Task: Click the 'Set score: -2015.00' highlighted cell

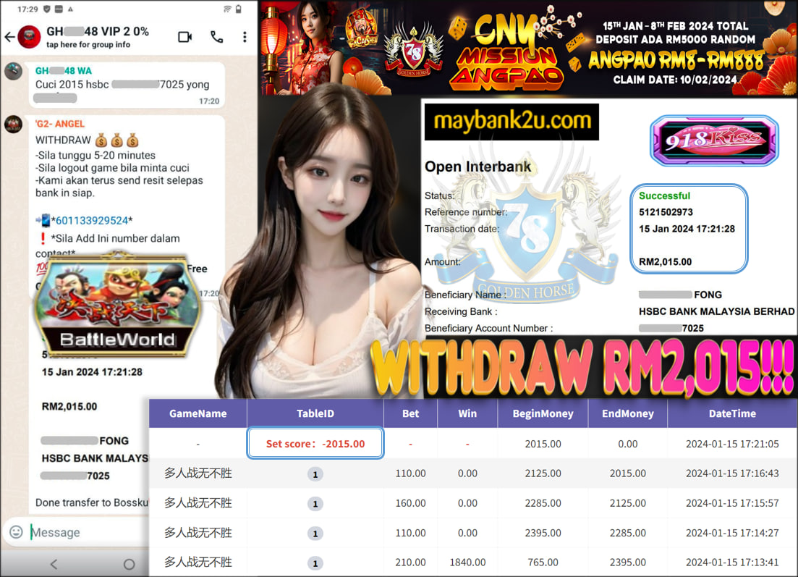Action: click(315, 444)
